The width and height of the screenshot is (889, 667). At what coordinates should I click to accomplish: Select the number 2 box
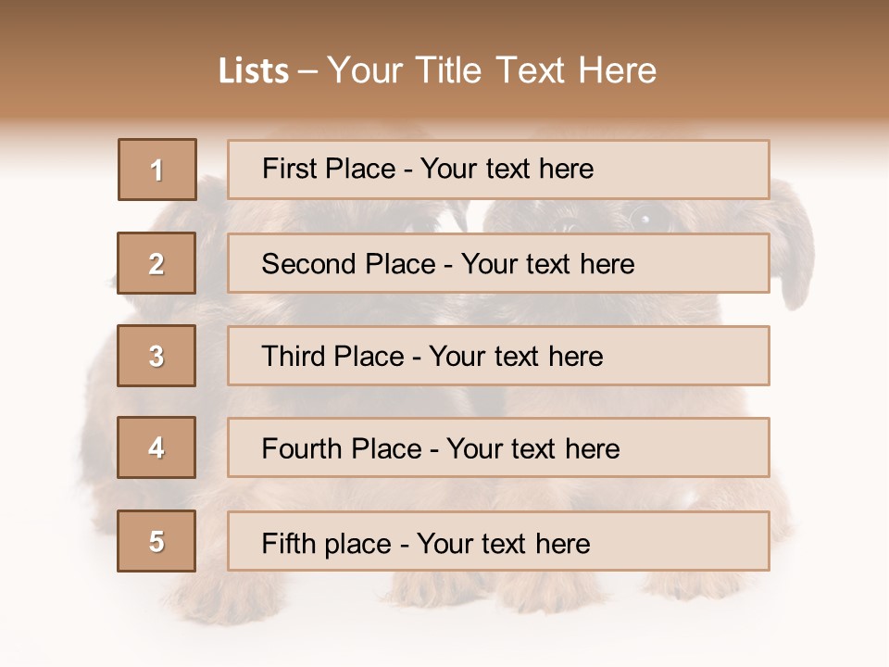click(157, 263)
